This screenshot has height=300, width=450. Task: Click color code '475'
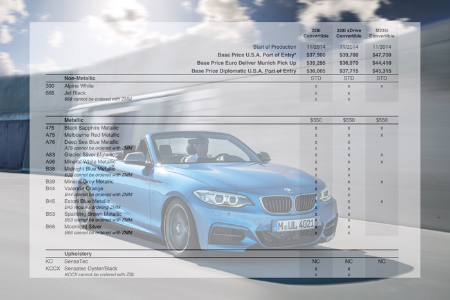(50, 128)
